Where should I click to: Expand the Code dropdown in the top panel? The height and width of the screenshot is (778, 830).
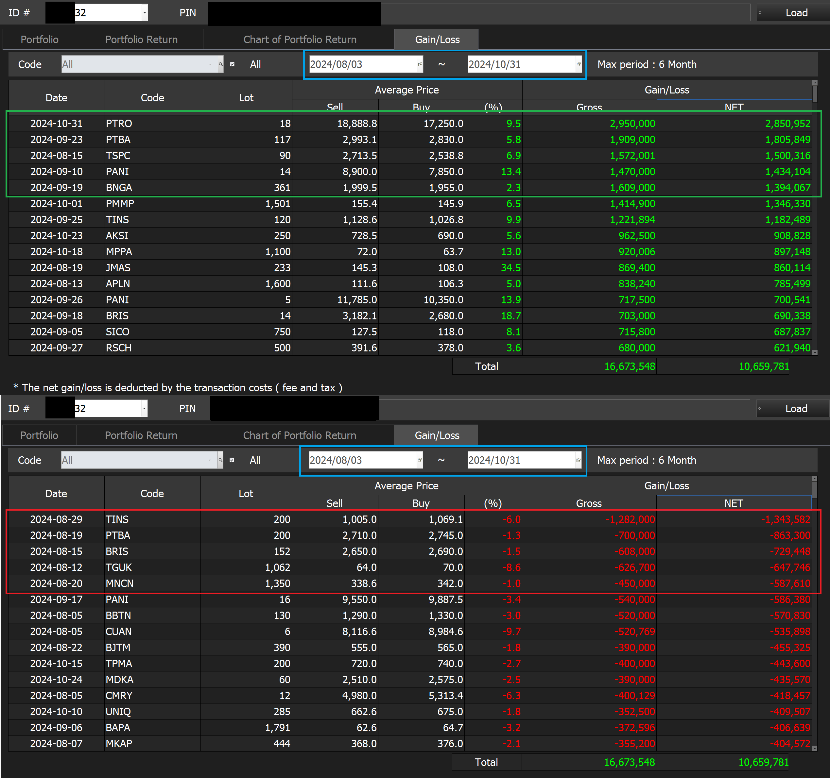[210, 64]
